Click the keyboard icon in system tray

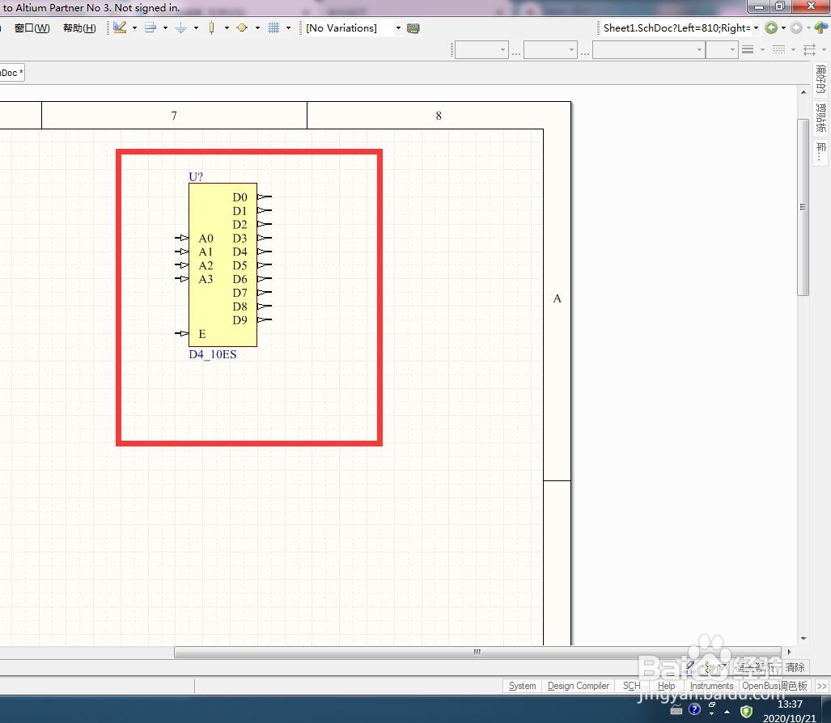(x=676, y=710)
